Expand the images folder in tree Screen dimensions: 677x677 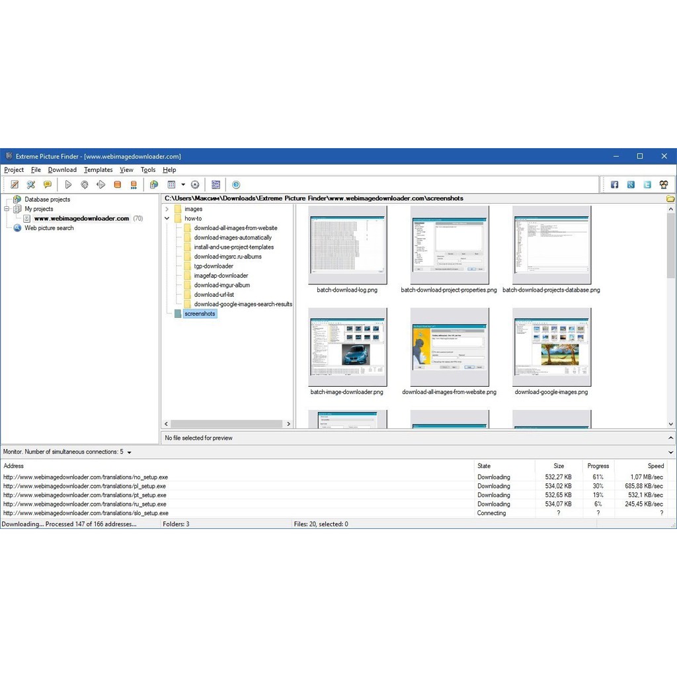pos(167,209)
